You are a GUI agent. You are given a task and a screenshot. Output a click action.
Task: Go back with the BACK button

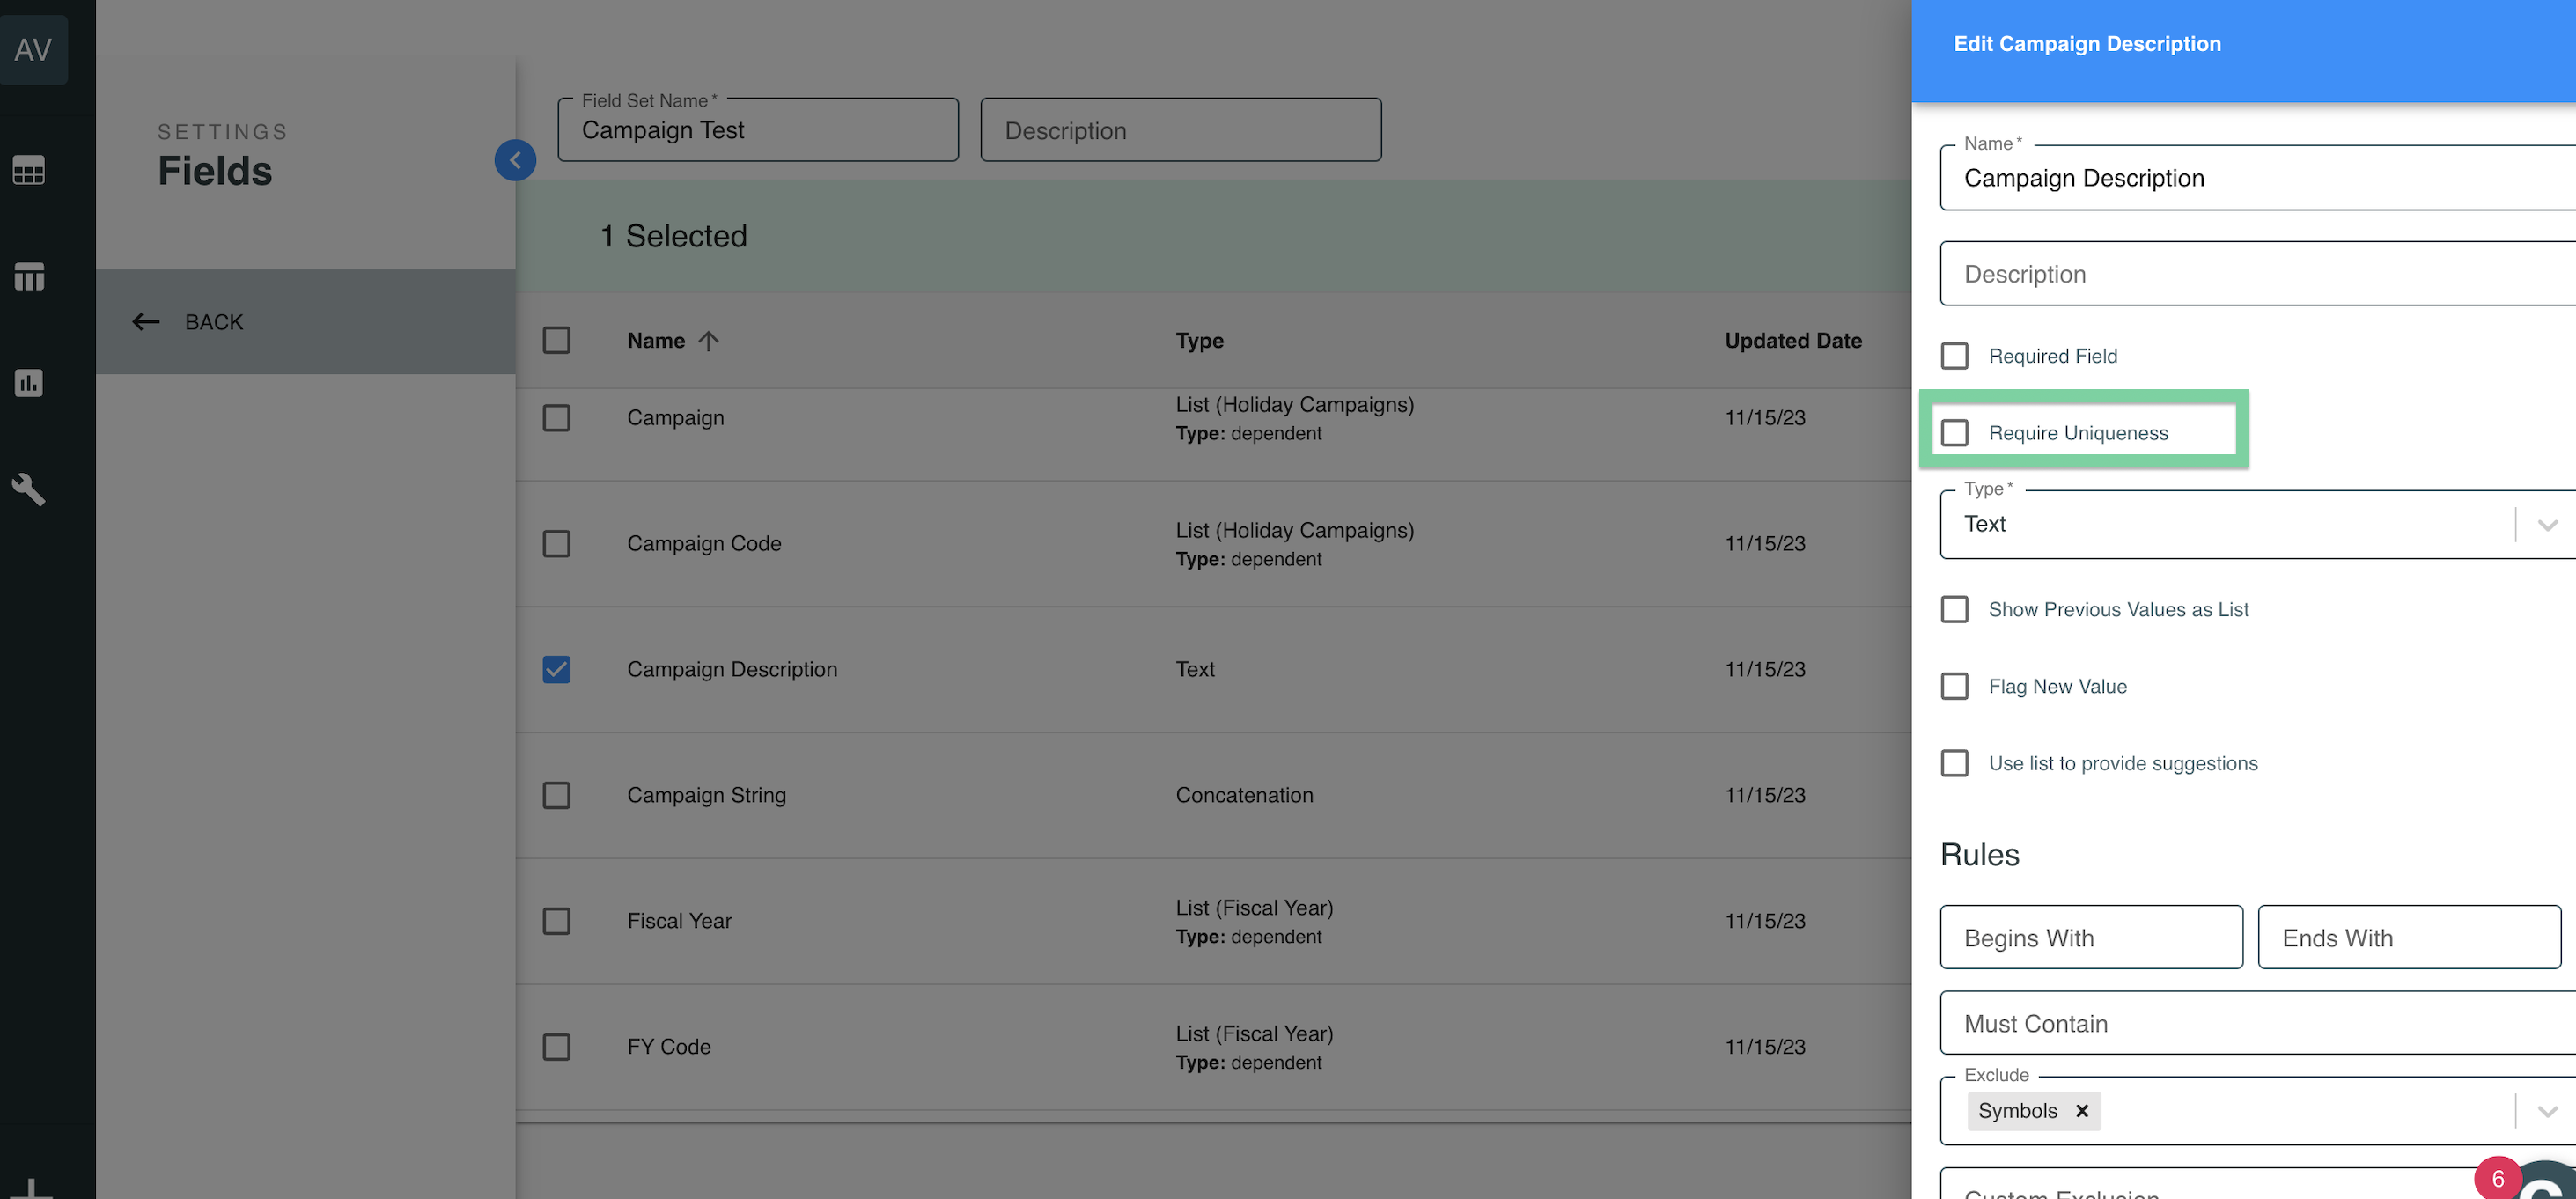(305, 322)
